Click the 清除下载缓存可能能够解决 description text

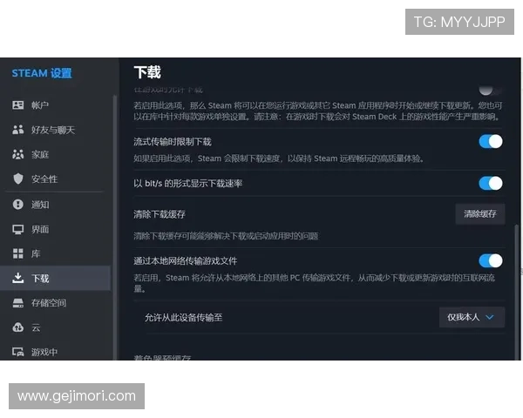(x=226, y=236)
